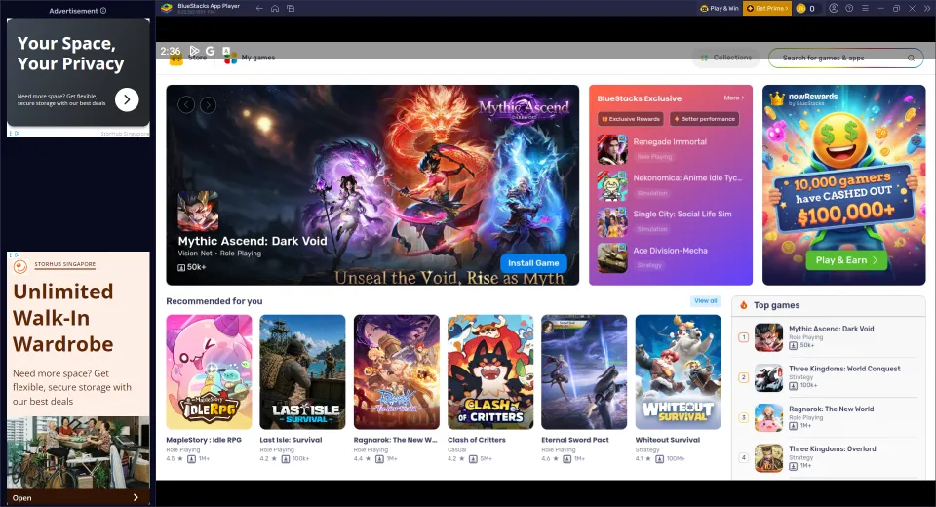This screenshot has height=507, width=936.
Task: Open More in BlueStacks Exclusive panel
Action: tap(733, 97)
